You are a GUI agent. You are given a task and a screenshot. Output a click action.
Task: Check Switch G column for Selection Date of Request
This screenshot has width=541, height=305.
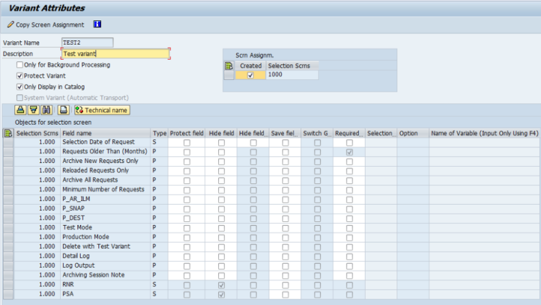[317, 143]
